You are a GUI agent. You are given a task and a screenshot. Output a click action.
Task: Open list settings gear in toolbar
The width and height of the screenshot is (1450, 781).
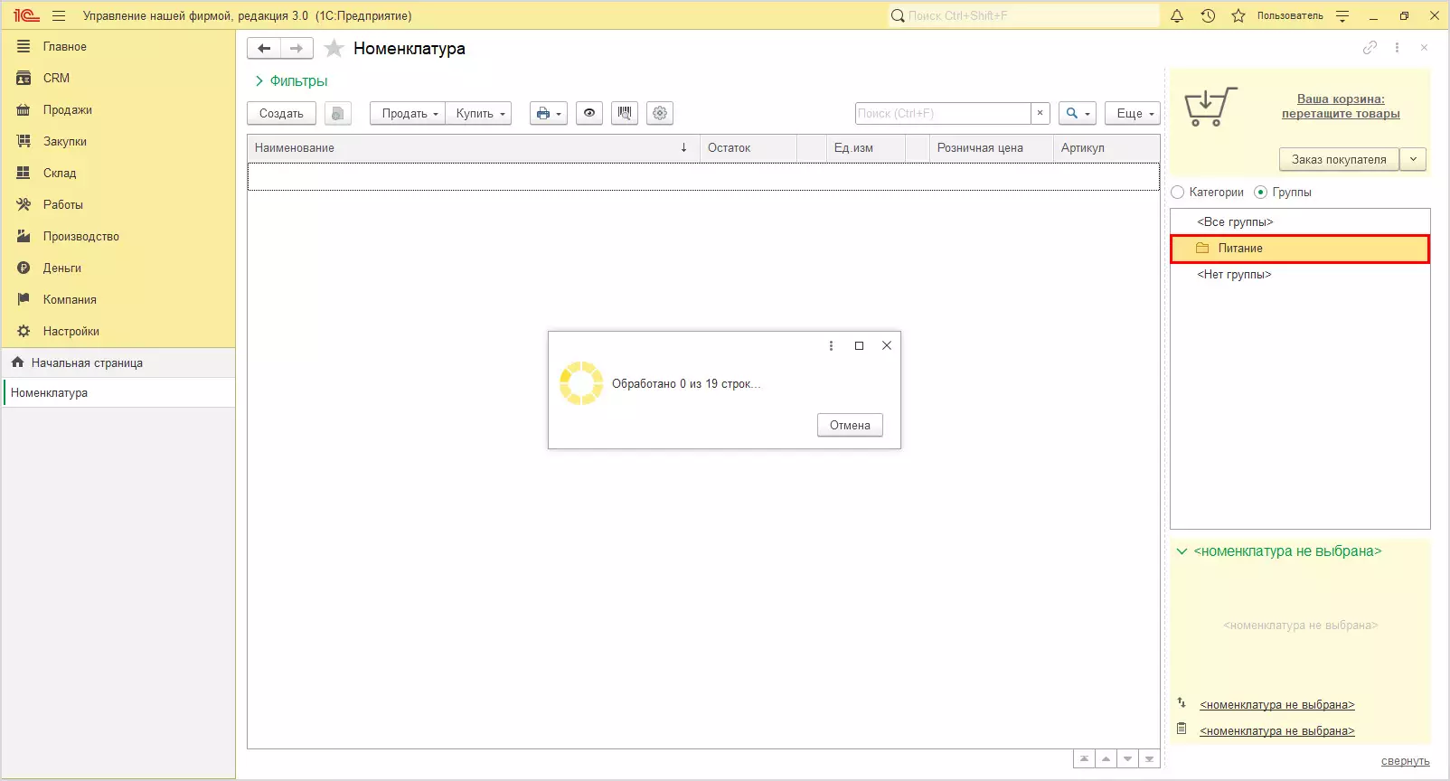[x=660, y=113]
